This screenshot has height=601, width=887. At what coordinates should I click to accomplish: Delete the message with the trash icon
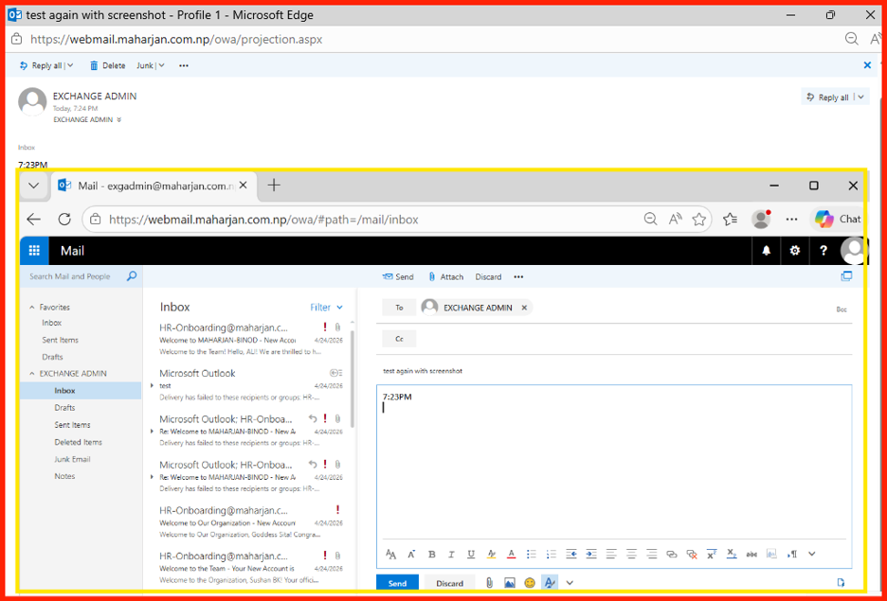coord(107,65)
